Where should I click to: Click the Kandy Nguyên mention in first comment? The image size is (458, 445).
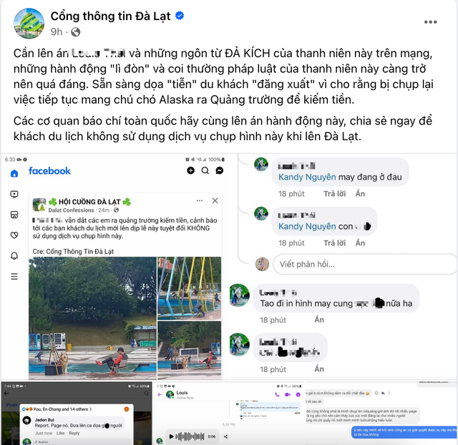[307, 177]
